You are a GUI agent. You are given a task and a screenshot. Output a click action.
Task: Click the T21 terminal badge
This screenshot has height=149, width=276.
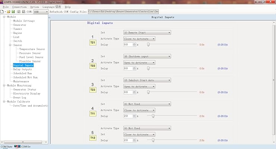point(92,42)
